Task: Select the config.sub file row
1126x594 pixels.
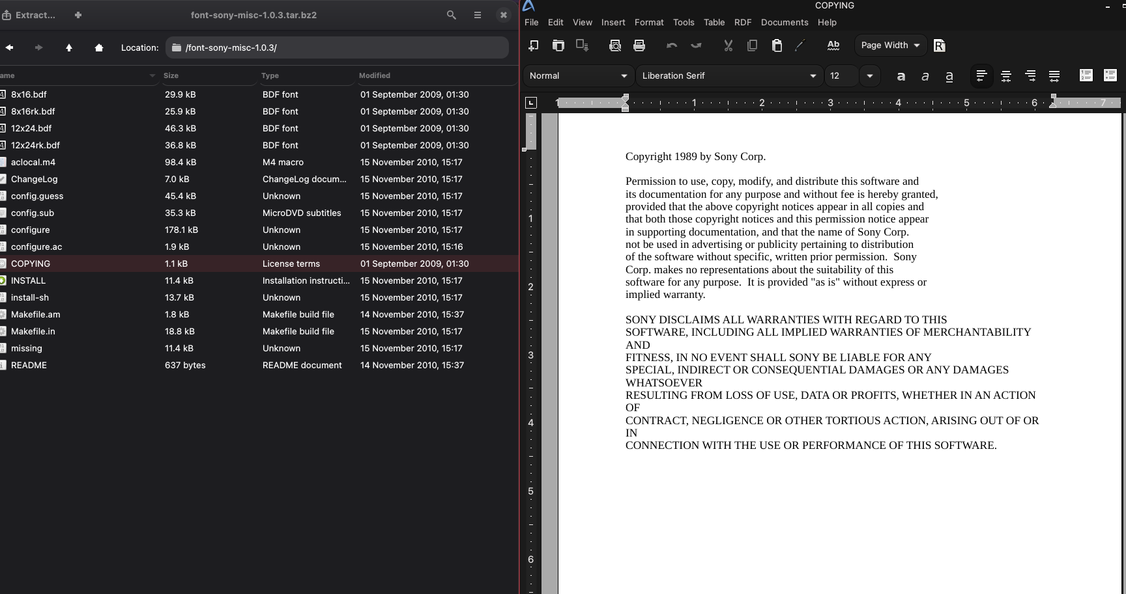Action: click(x=259, y=213)
